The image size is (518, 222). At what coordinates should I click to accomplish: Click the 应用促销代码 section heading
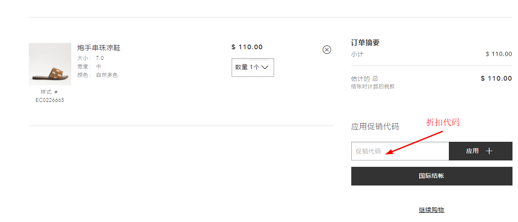tap(375, 126)
